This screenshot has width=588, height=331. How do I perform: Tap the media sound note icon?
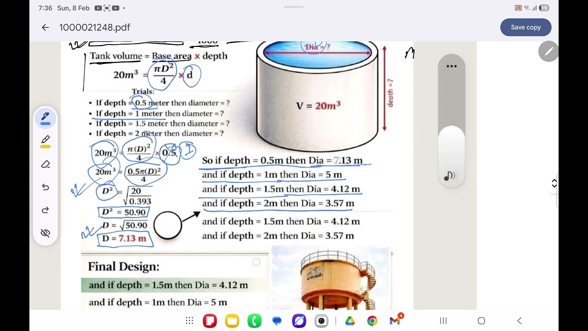449,176
